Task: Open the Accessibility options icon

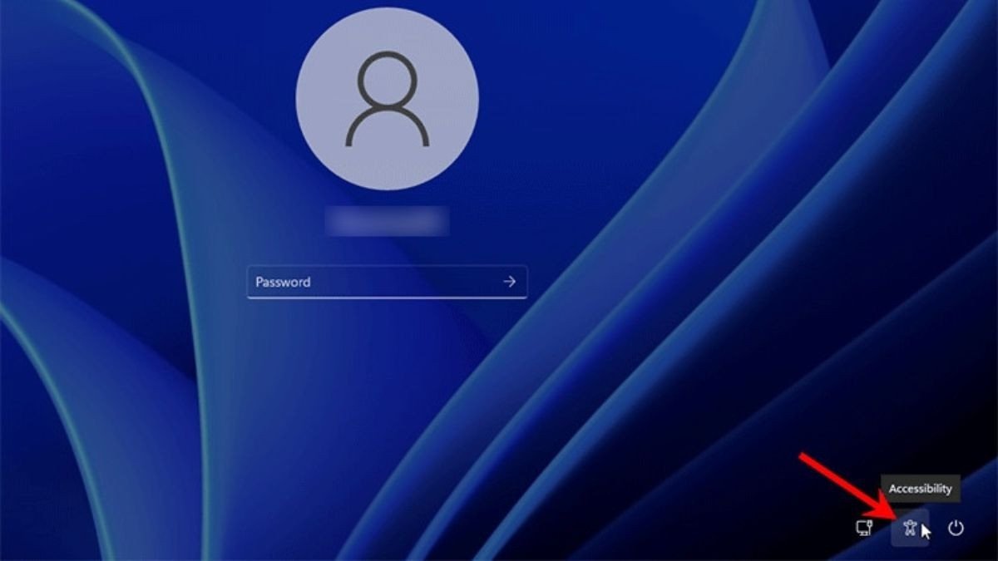Action: (910, 528)
